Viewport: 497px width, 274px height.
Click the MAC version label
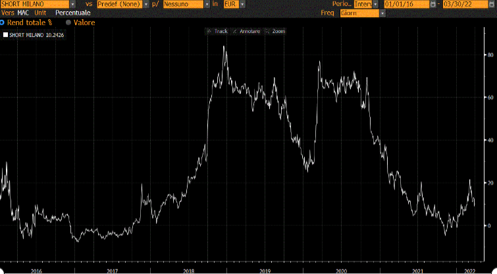pyautogui.click(x=24, y=13)
